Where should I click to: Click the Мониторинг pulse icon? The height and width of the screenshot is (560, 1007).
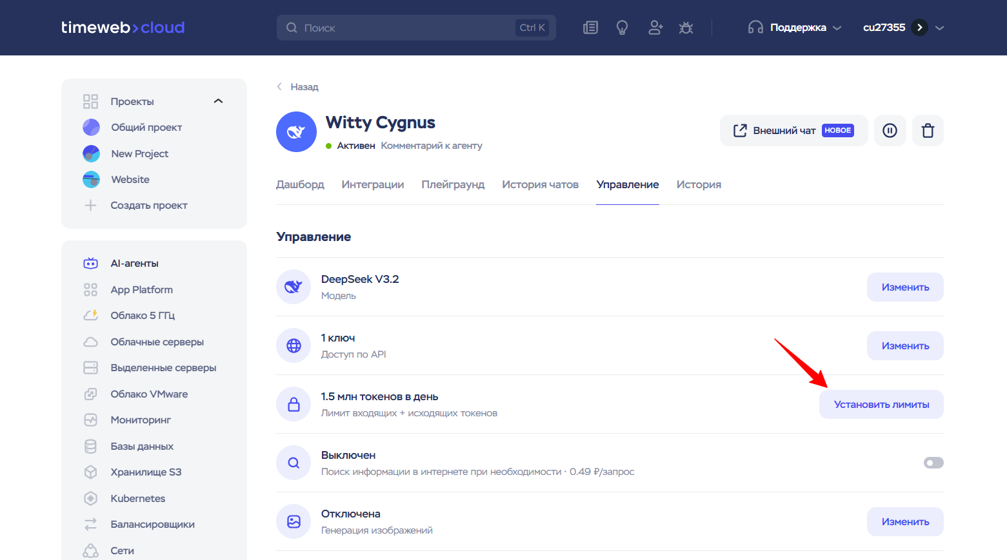click(90, 420)
